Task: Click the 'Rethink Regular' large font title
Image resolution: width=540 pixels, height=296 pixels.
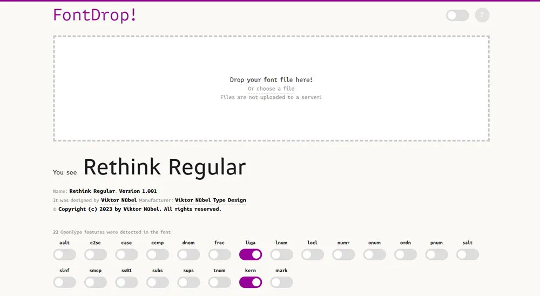Action: coord(165,167)
